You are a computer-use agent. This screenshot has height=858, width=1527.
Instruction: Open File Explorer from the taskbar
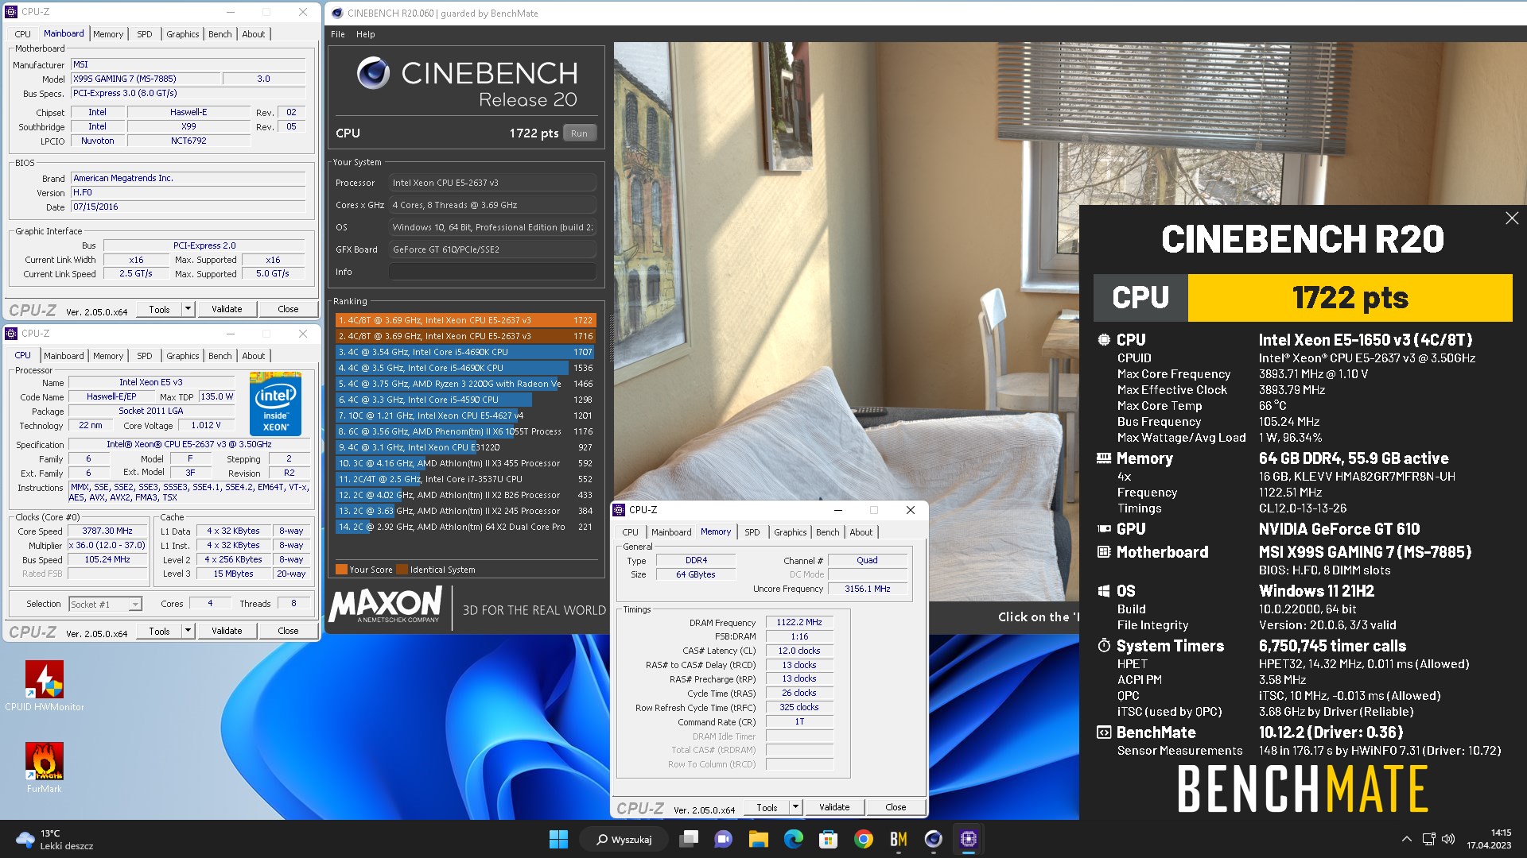point(758,839)
